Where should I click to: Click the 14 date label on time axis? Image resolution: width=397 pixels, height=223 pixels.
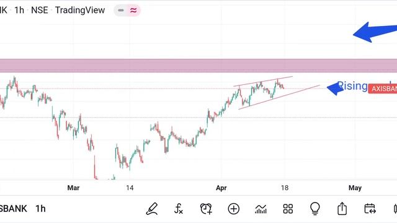(x=130, y=188)
